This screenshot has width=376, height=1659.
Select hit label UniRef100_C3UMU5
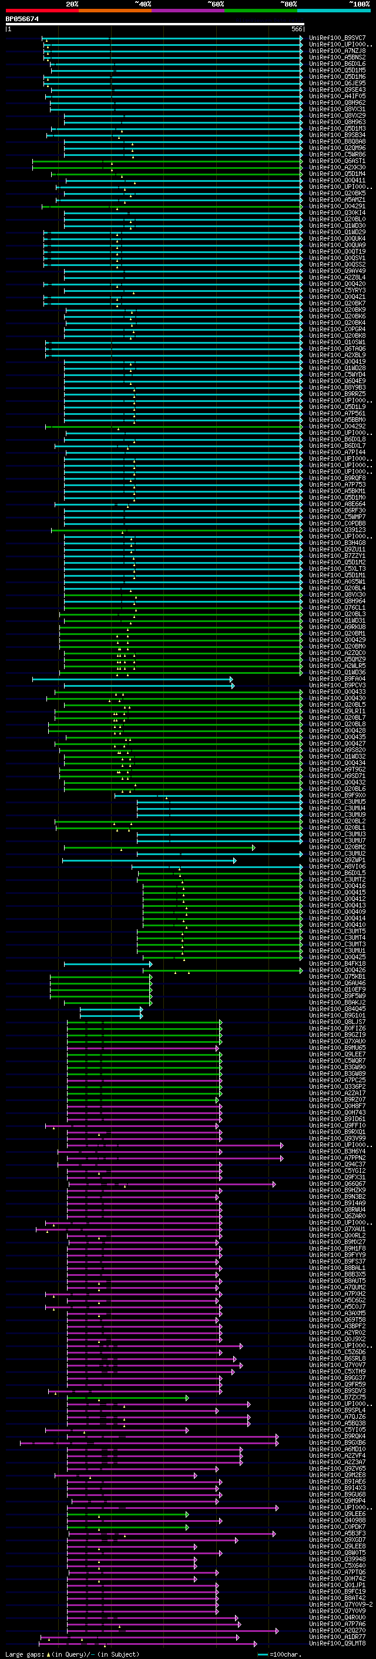[337, 802]
